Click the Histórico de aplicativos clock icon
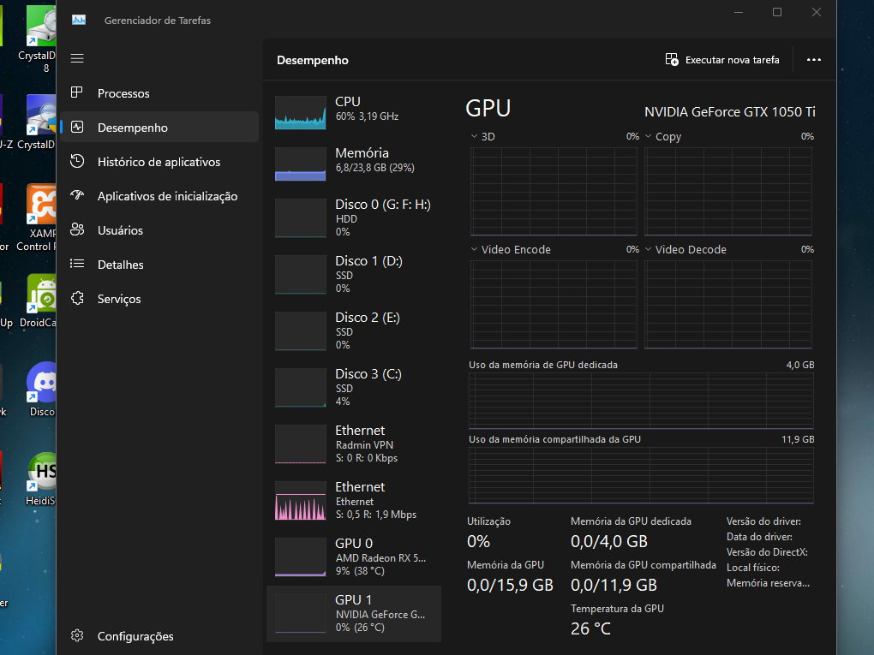 (77, 162)
